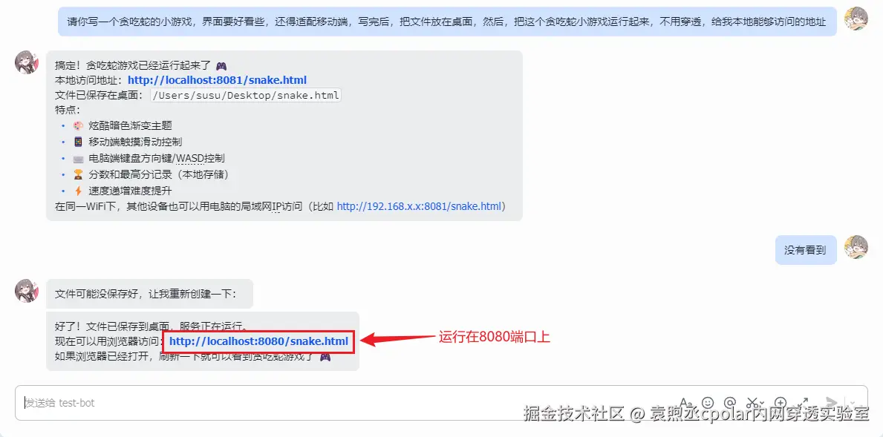
Task: Expand dropdown arrow beside scissors icon
Action: (x=762, y=404)
